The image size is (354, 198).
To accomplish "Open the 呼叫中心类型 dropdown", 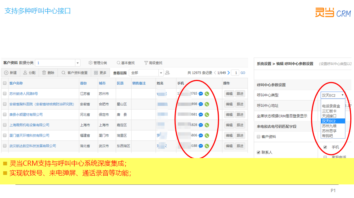I will pos(333,95).
